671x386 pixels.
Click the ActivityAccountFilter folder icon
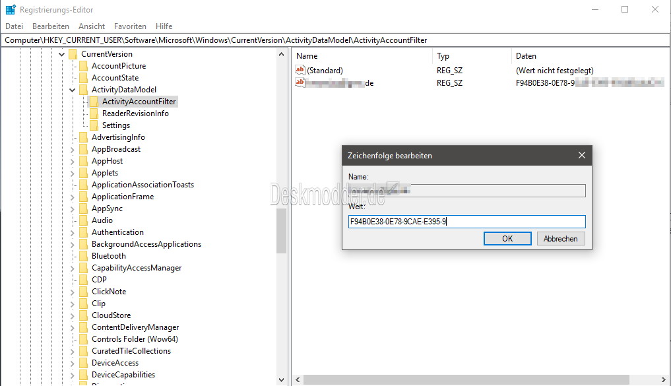tap(94, 102)
